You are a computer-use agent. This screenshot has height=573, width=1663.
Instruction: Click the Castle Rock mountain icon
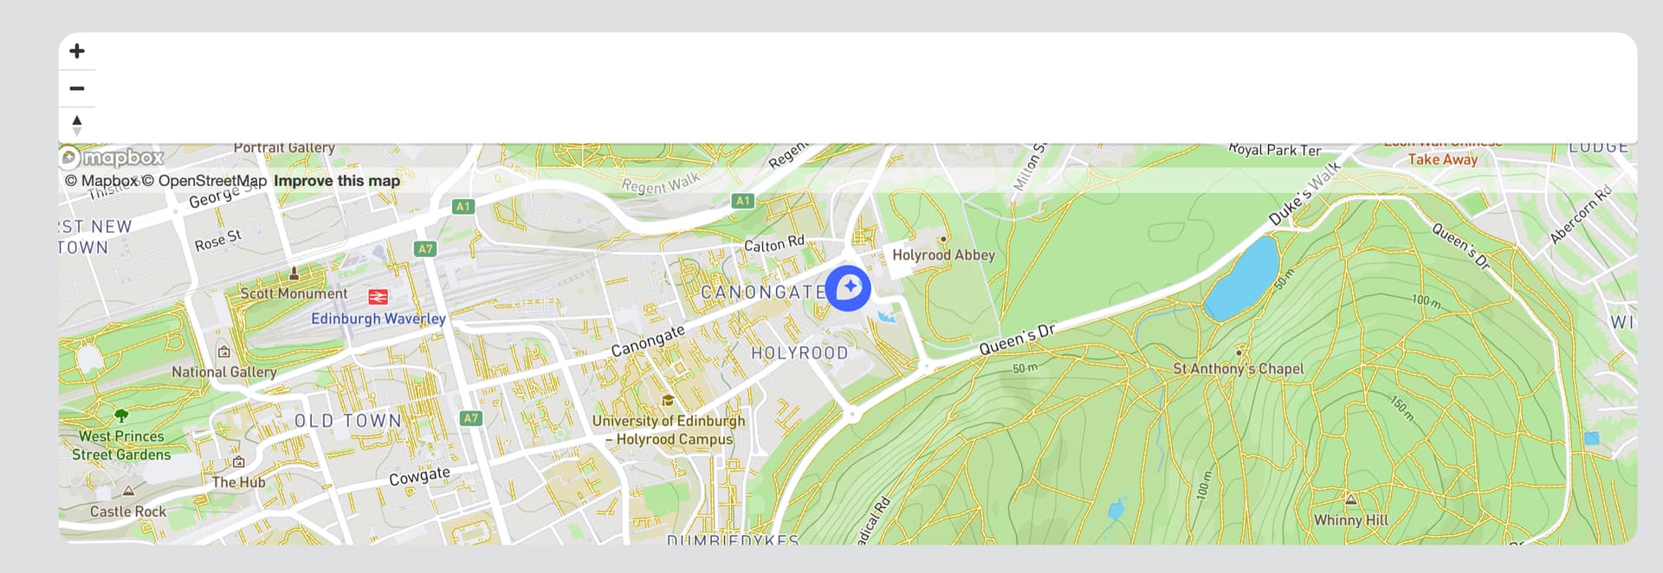[128, 491]
